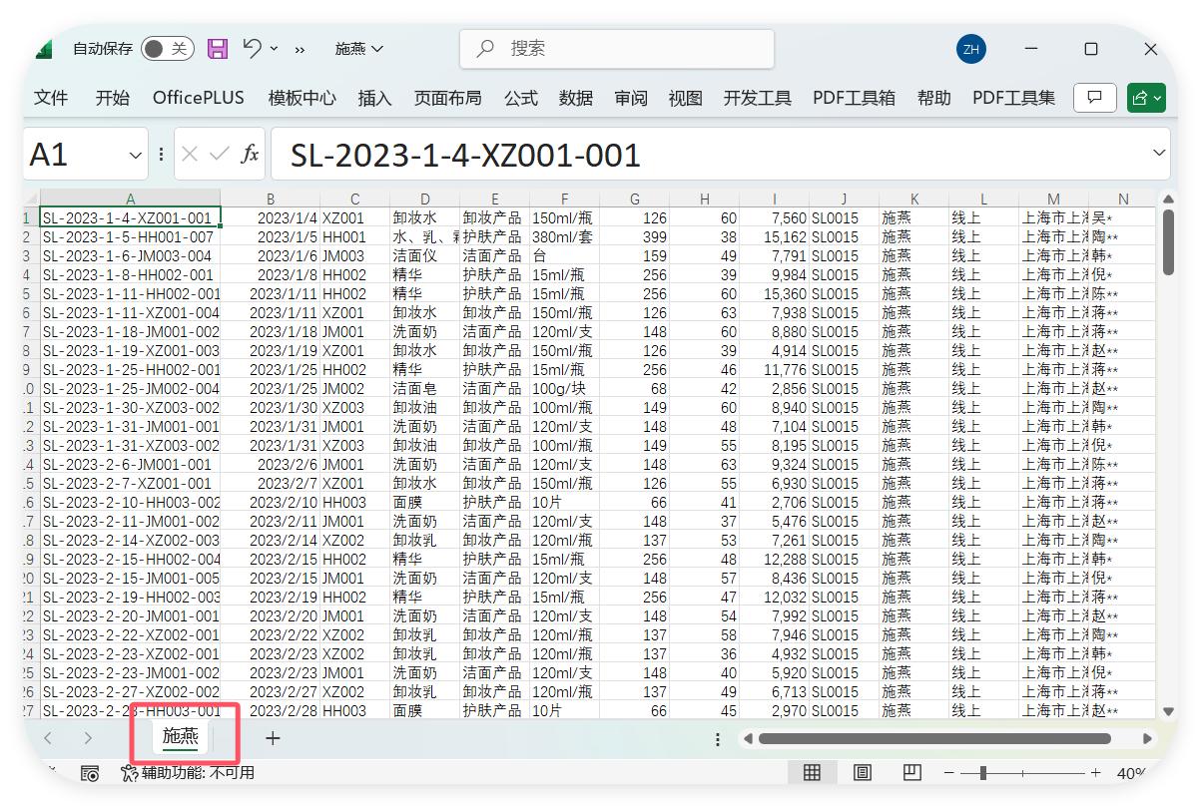Switch to Normal view icon
The width and height of the screenshot is (1201, 807).
tap(813, 773)
